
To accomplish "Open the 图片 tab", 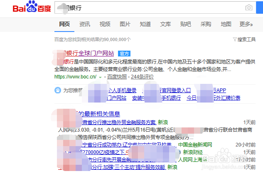I will tap(125, 24).
